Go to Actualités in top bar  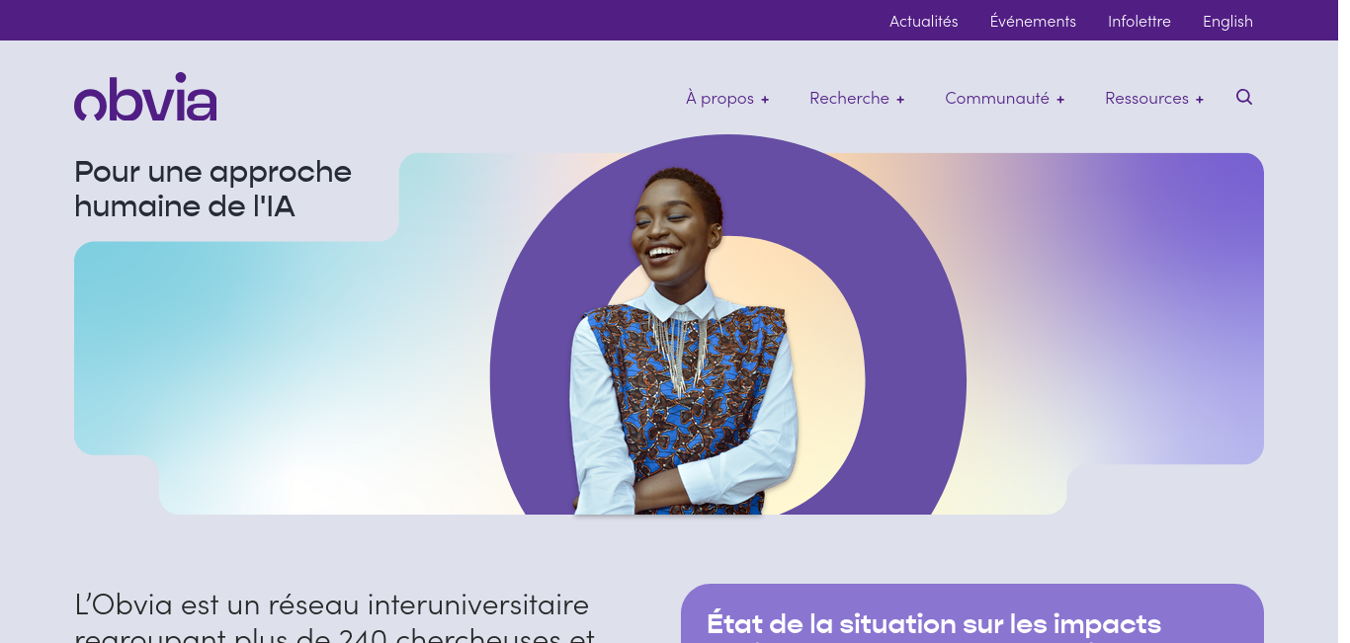pos(924,21)
